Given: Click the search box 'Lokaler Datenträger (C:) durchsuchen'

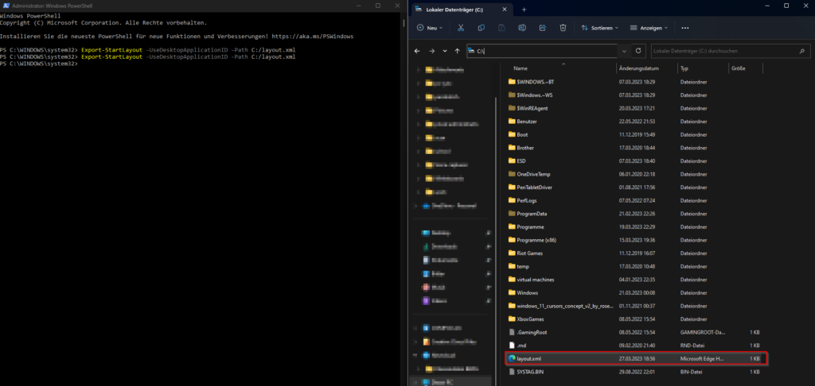Looking at the screenshot, I should coord(731,51).
